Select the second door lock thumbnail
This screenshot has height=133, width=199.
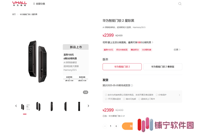[38, 106]
